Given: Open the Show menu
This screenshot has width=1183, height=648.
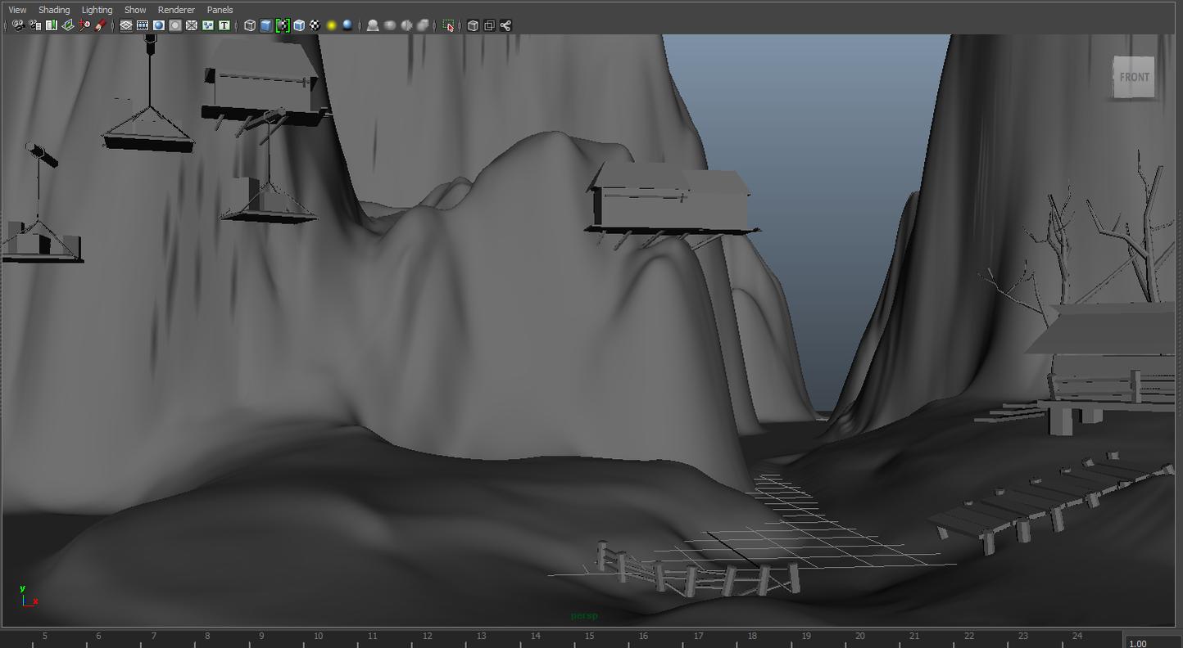Looking at the screenshot, I should 135,10.
